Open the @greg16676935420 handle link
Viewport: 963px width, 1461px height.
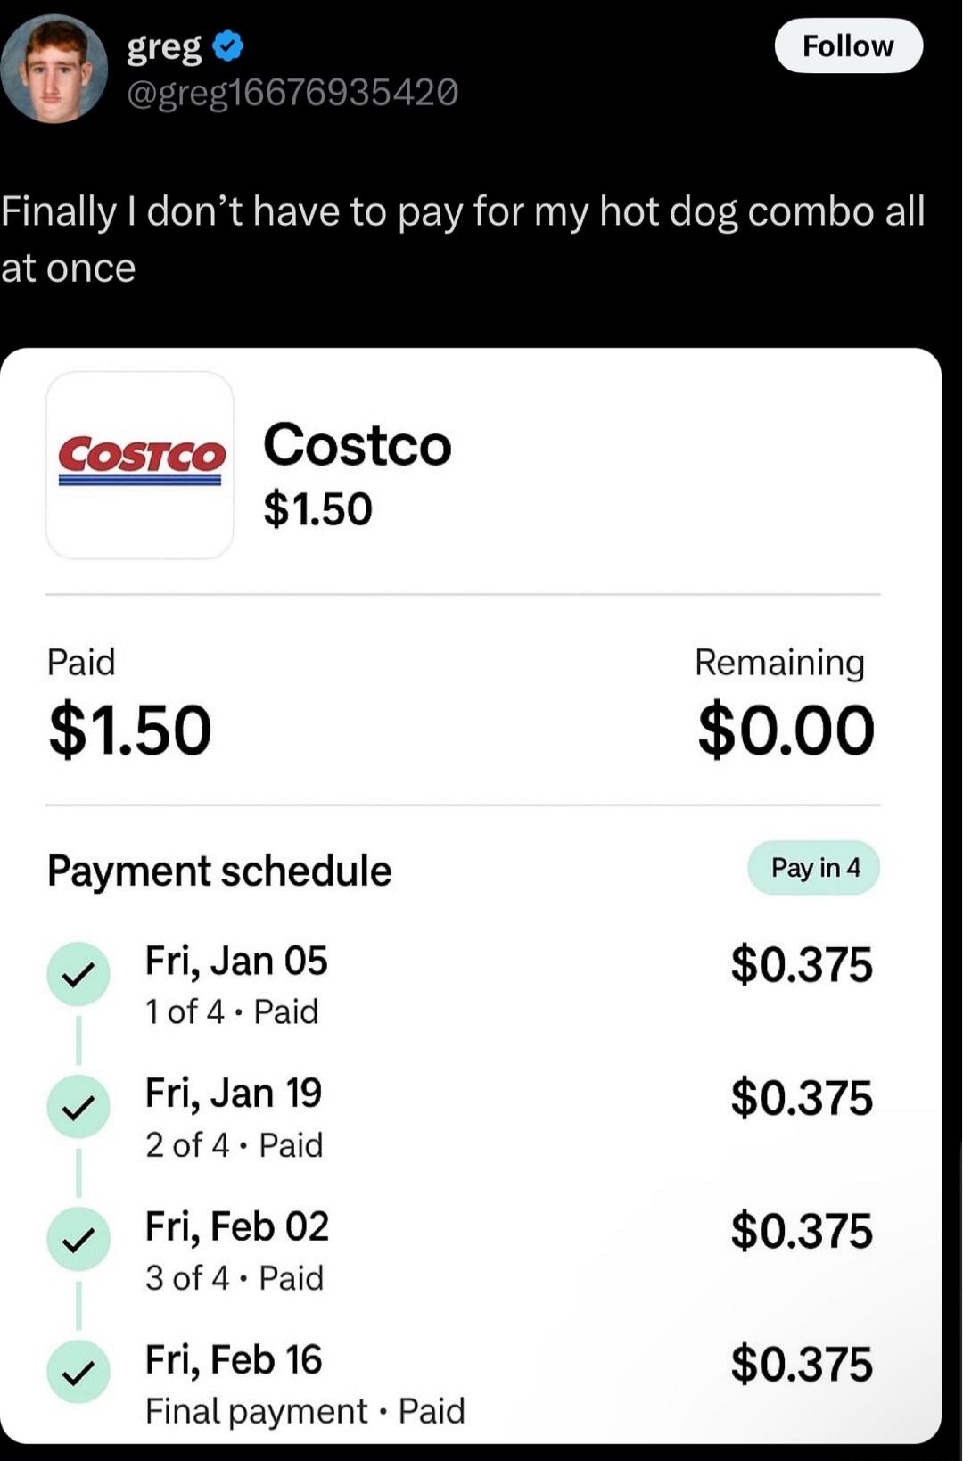[292, 92]
